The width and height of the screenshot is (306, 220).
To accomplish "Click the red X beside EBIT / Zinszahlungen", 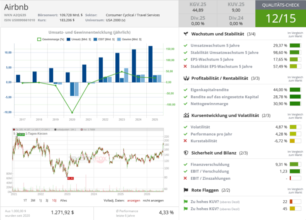I will coord(185,178).
